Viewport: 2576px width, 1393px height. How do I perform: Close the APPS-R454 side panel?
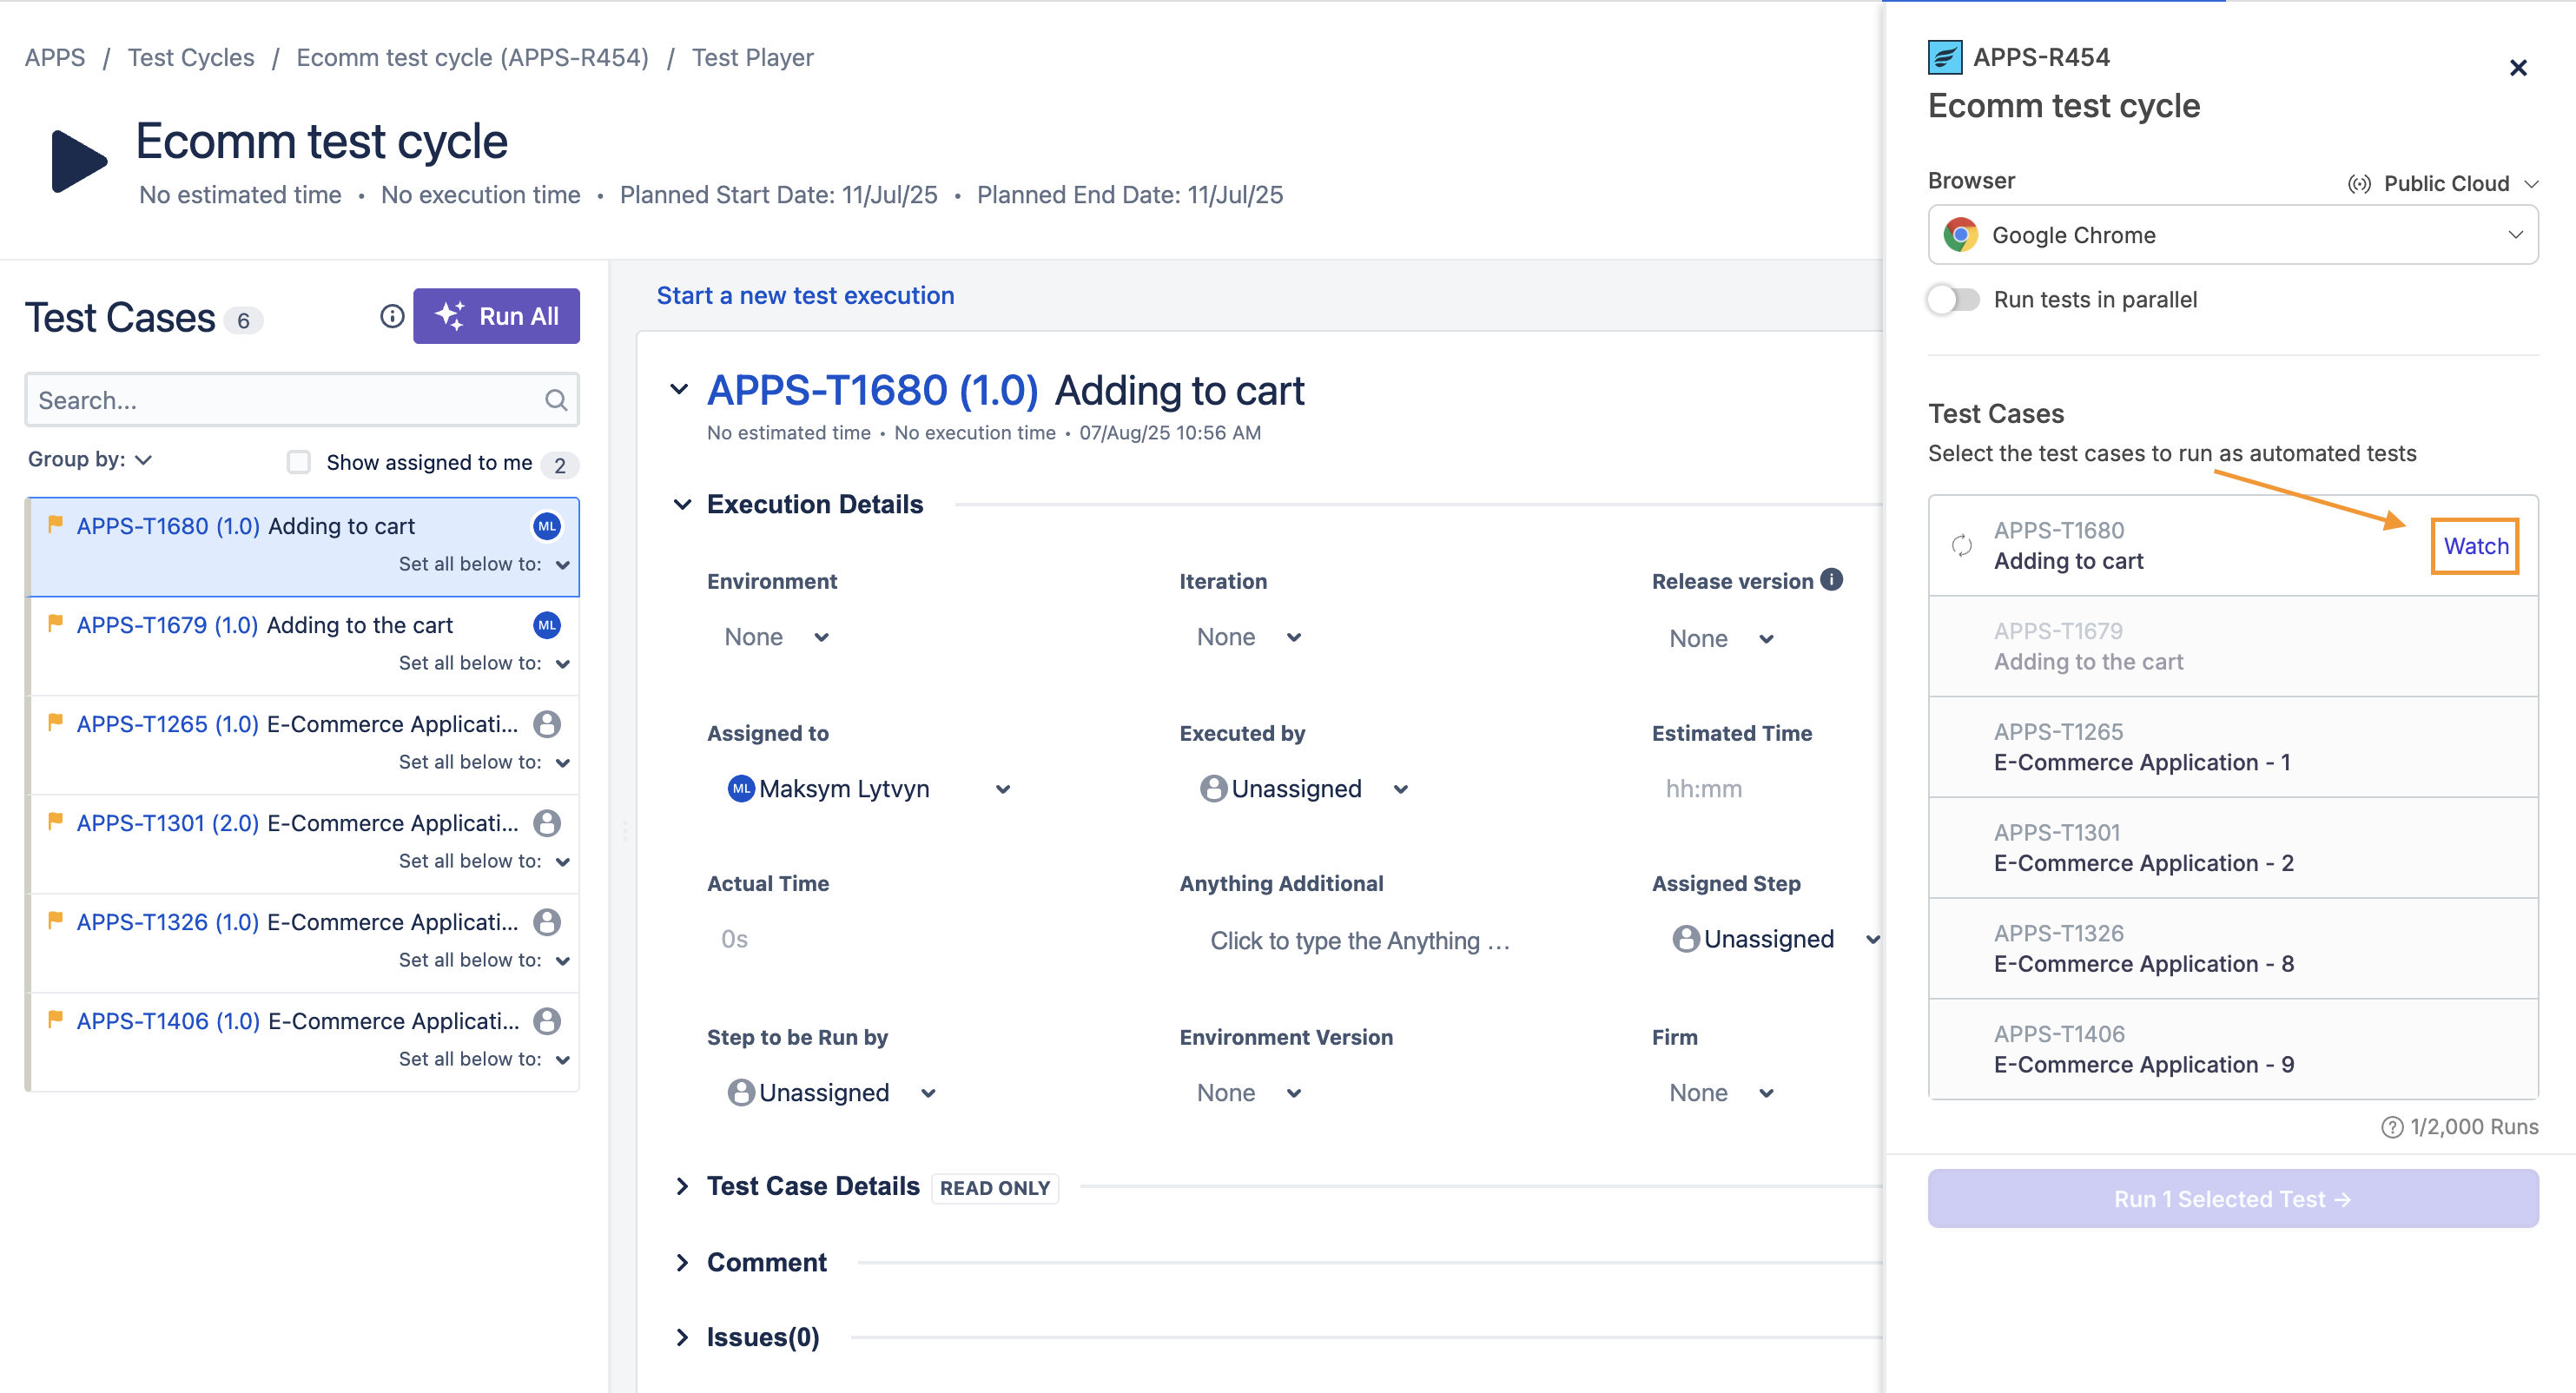pyautogui.click(x=2517, y=68)
